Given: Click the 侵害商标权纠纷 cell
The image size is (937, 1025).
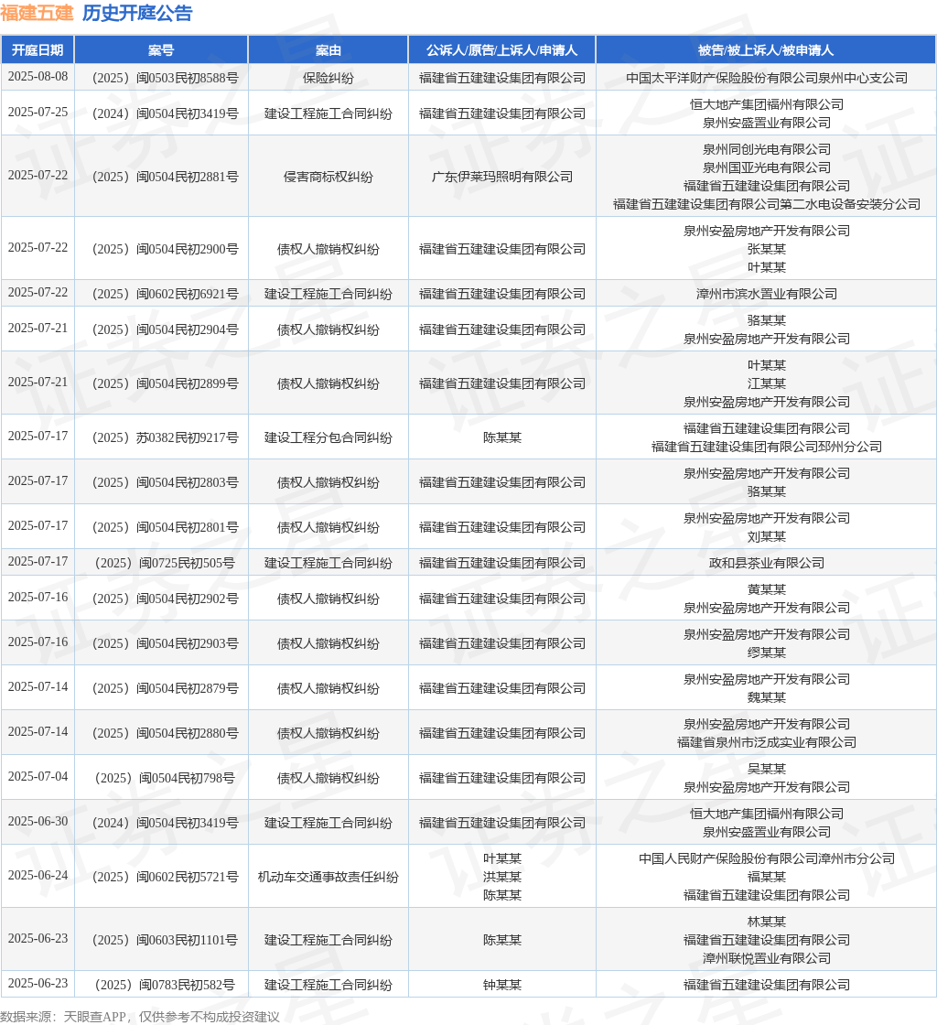Looking at the screenshot, I should coord(328,177).
